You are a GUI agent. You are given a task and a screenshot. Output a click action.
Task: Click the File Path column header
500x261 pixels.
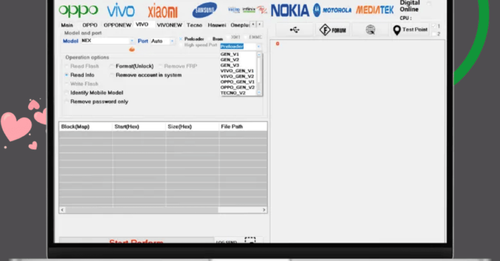243,127
